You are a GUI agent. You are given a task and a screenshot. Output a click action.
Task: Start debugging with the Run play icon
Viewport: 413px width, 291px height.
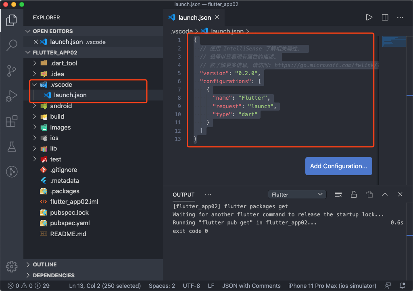(x=369, y=17)
